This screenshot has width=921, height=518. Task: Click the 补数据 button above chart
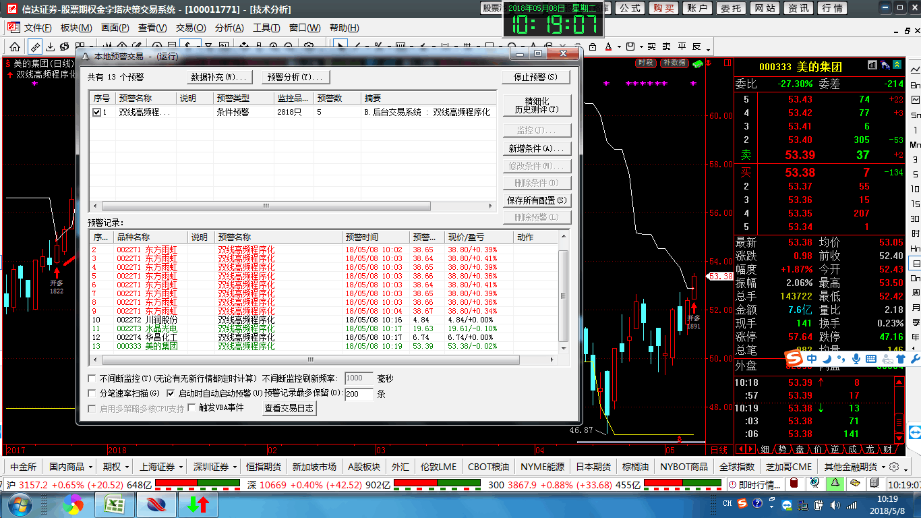click(674, 63)
